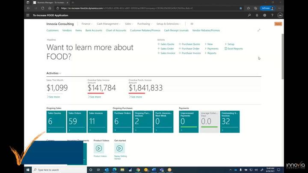The width and height of the screenshot is (308, 173).
Task: Expand the Cash Management dropdown
Action: click(x=109, y=24)
